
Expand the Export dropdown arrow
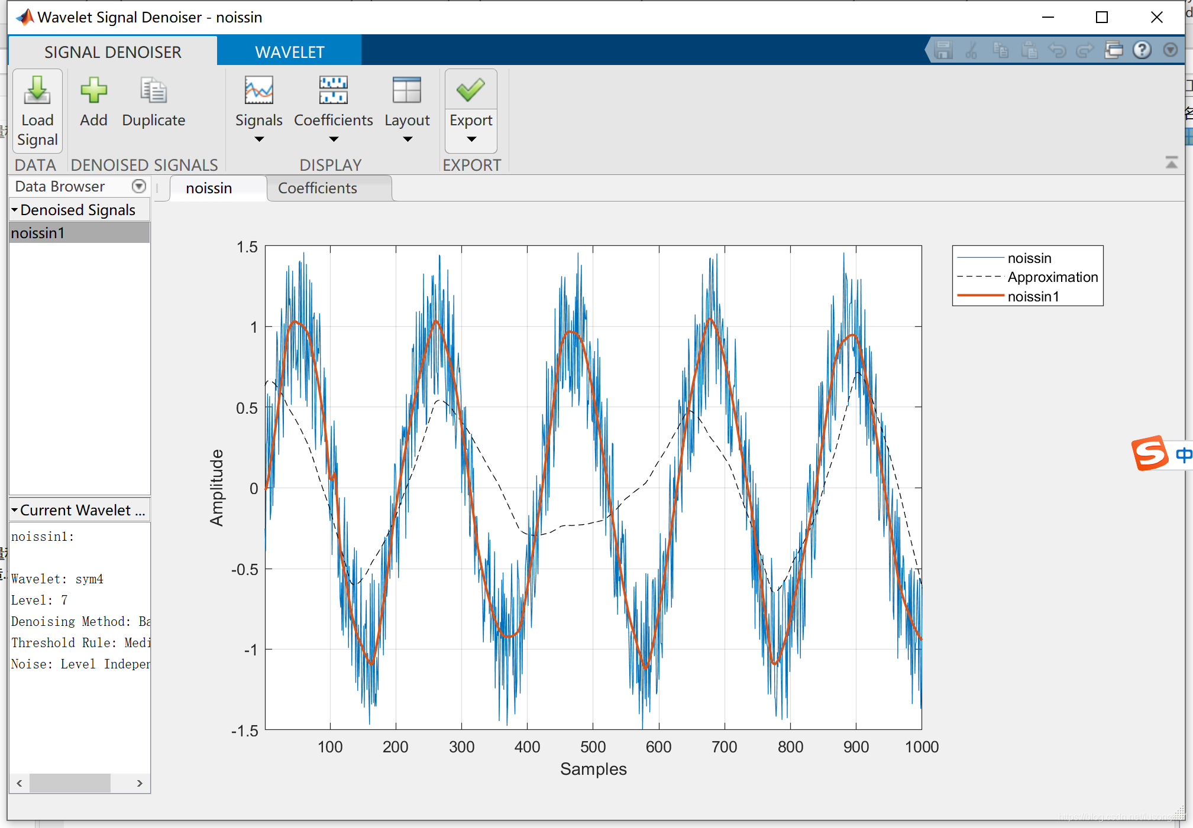click(x=471, y=139)
